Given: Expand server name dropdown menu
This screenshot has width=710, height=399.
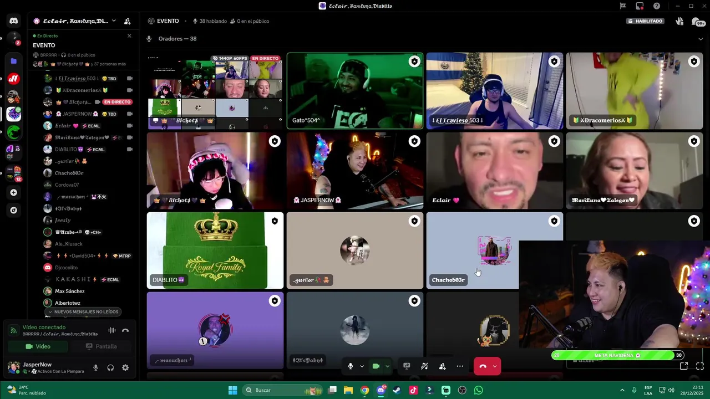Looking at the screenshot, I should pos(114,21).
